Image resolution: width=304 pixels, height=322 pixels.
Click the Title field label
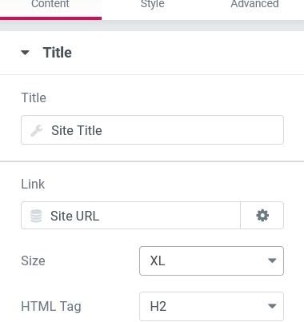34,97
